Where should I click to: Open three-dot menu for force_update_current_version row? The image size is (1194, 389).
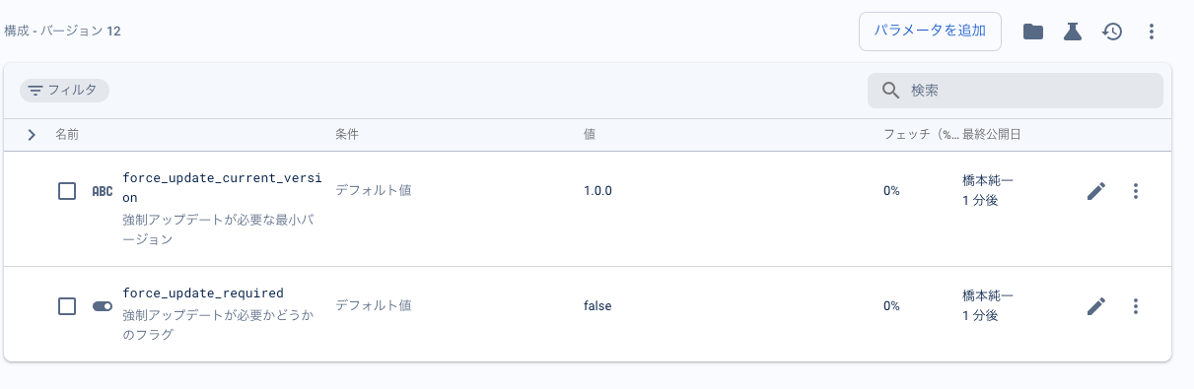pyautogui.click(x=1136, y=191)
